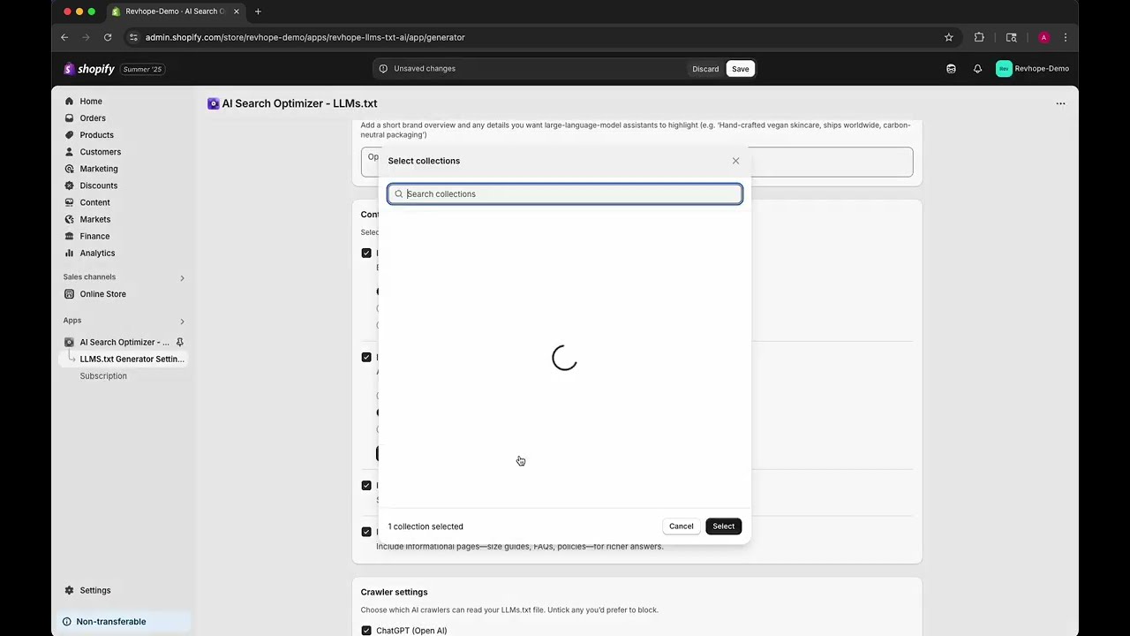Open Analytics in the sidebar
1130x636 pixels.
(x=97, y=253)
